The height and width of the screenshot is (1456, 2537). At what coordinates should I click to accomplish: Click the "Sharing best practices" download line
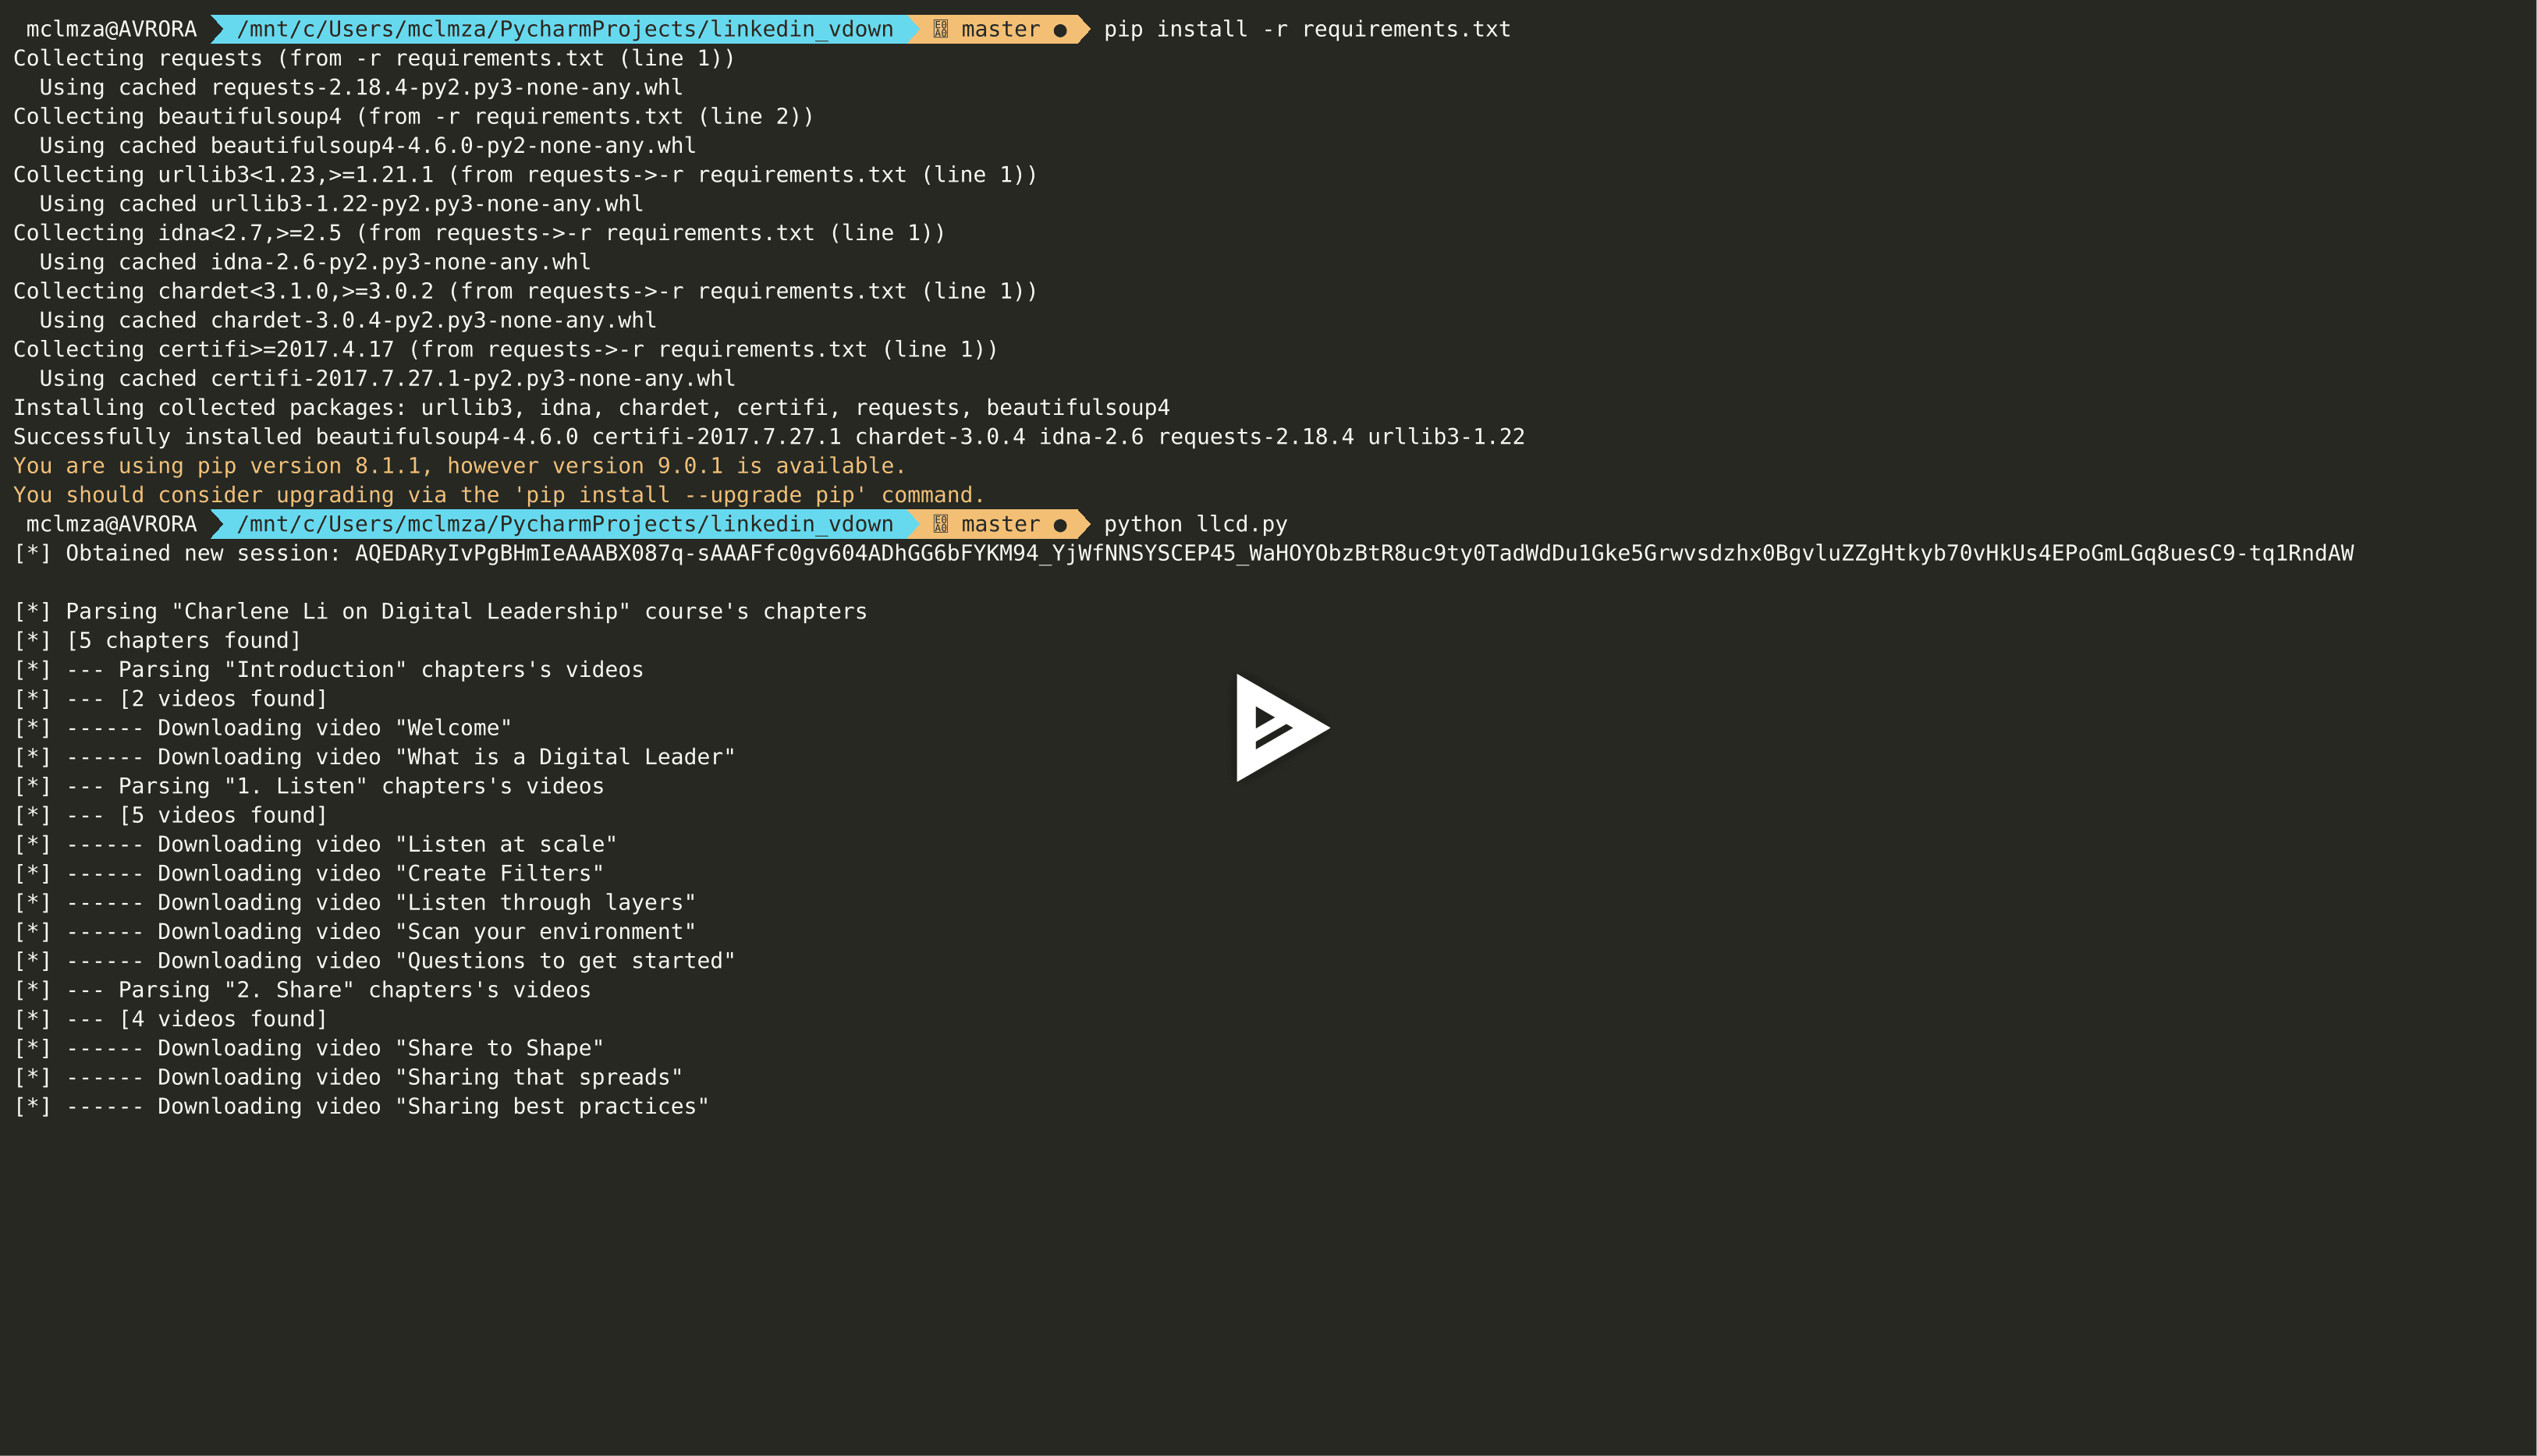[x=361, y=1106]
